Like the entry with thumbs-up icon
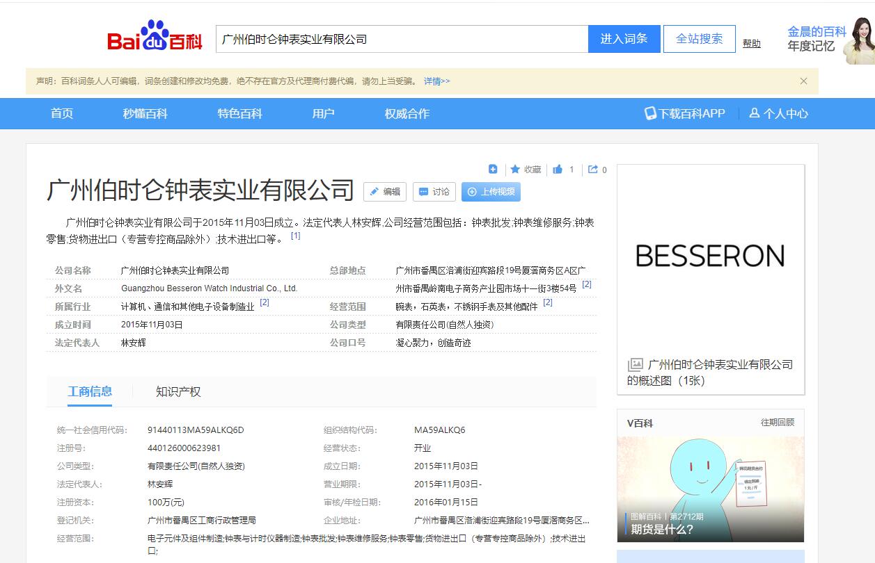This screenshot has height=563, width=875. [558, 169]
